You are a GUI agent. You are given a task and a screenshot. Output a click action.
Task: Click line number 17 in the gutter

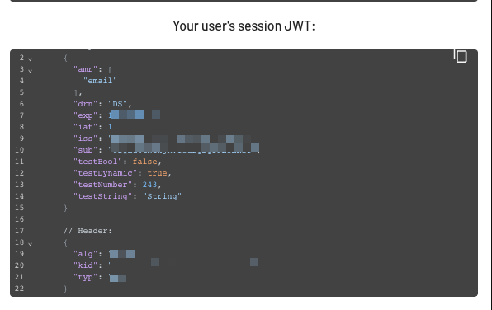point(20,231)
